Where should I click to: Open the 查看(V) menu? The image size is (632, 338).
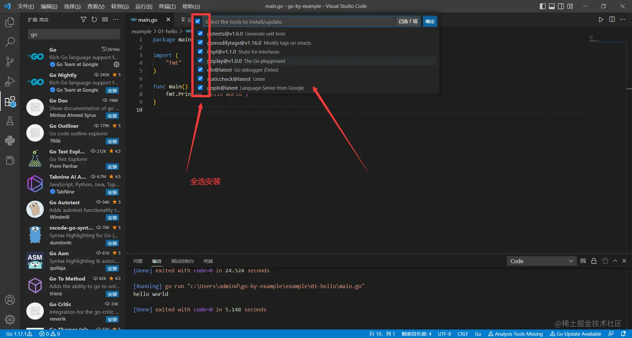[x=96, y=6]
